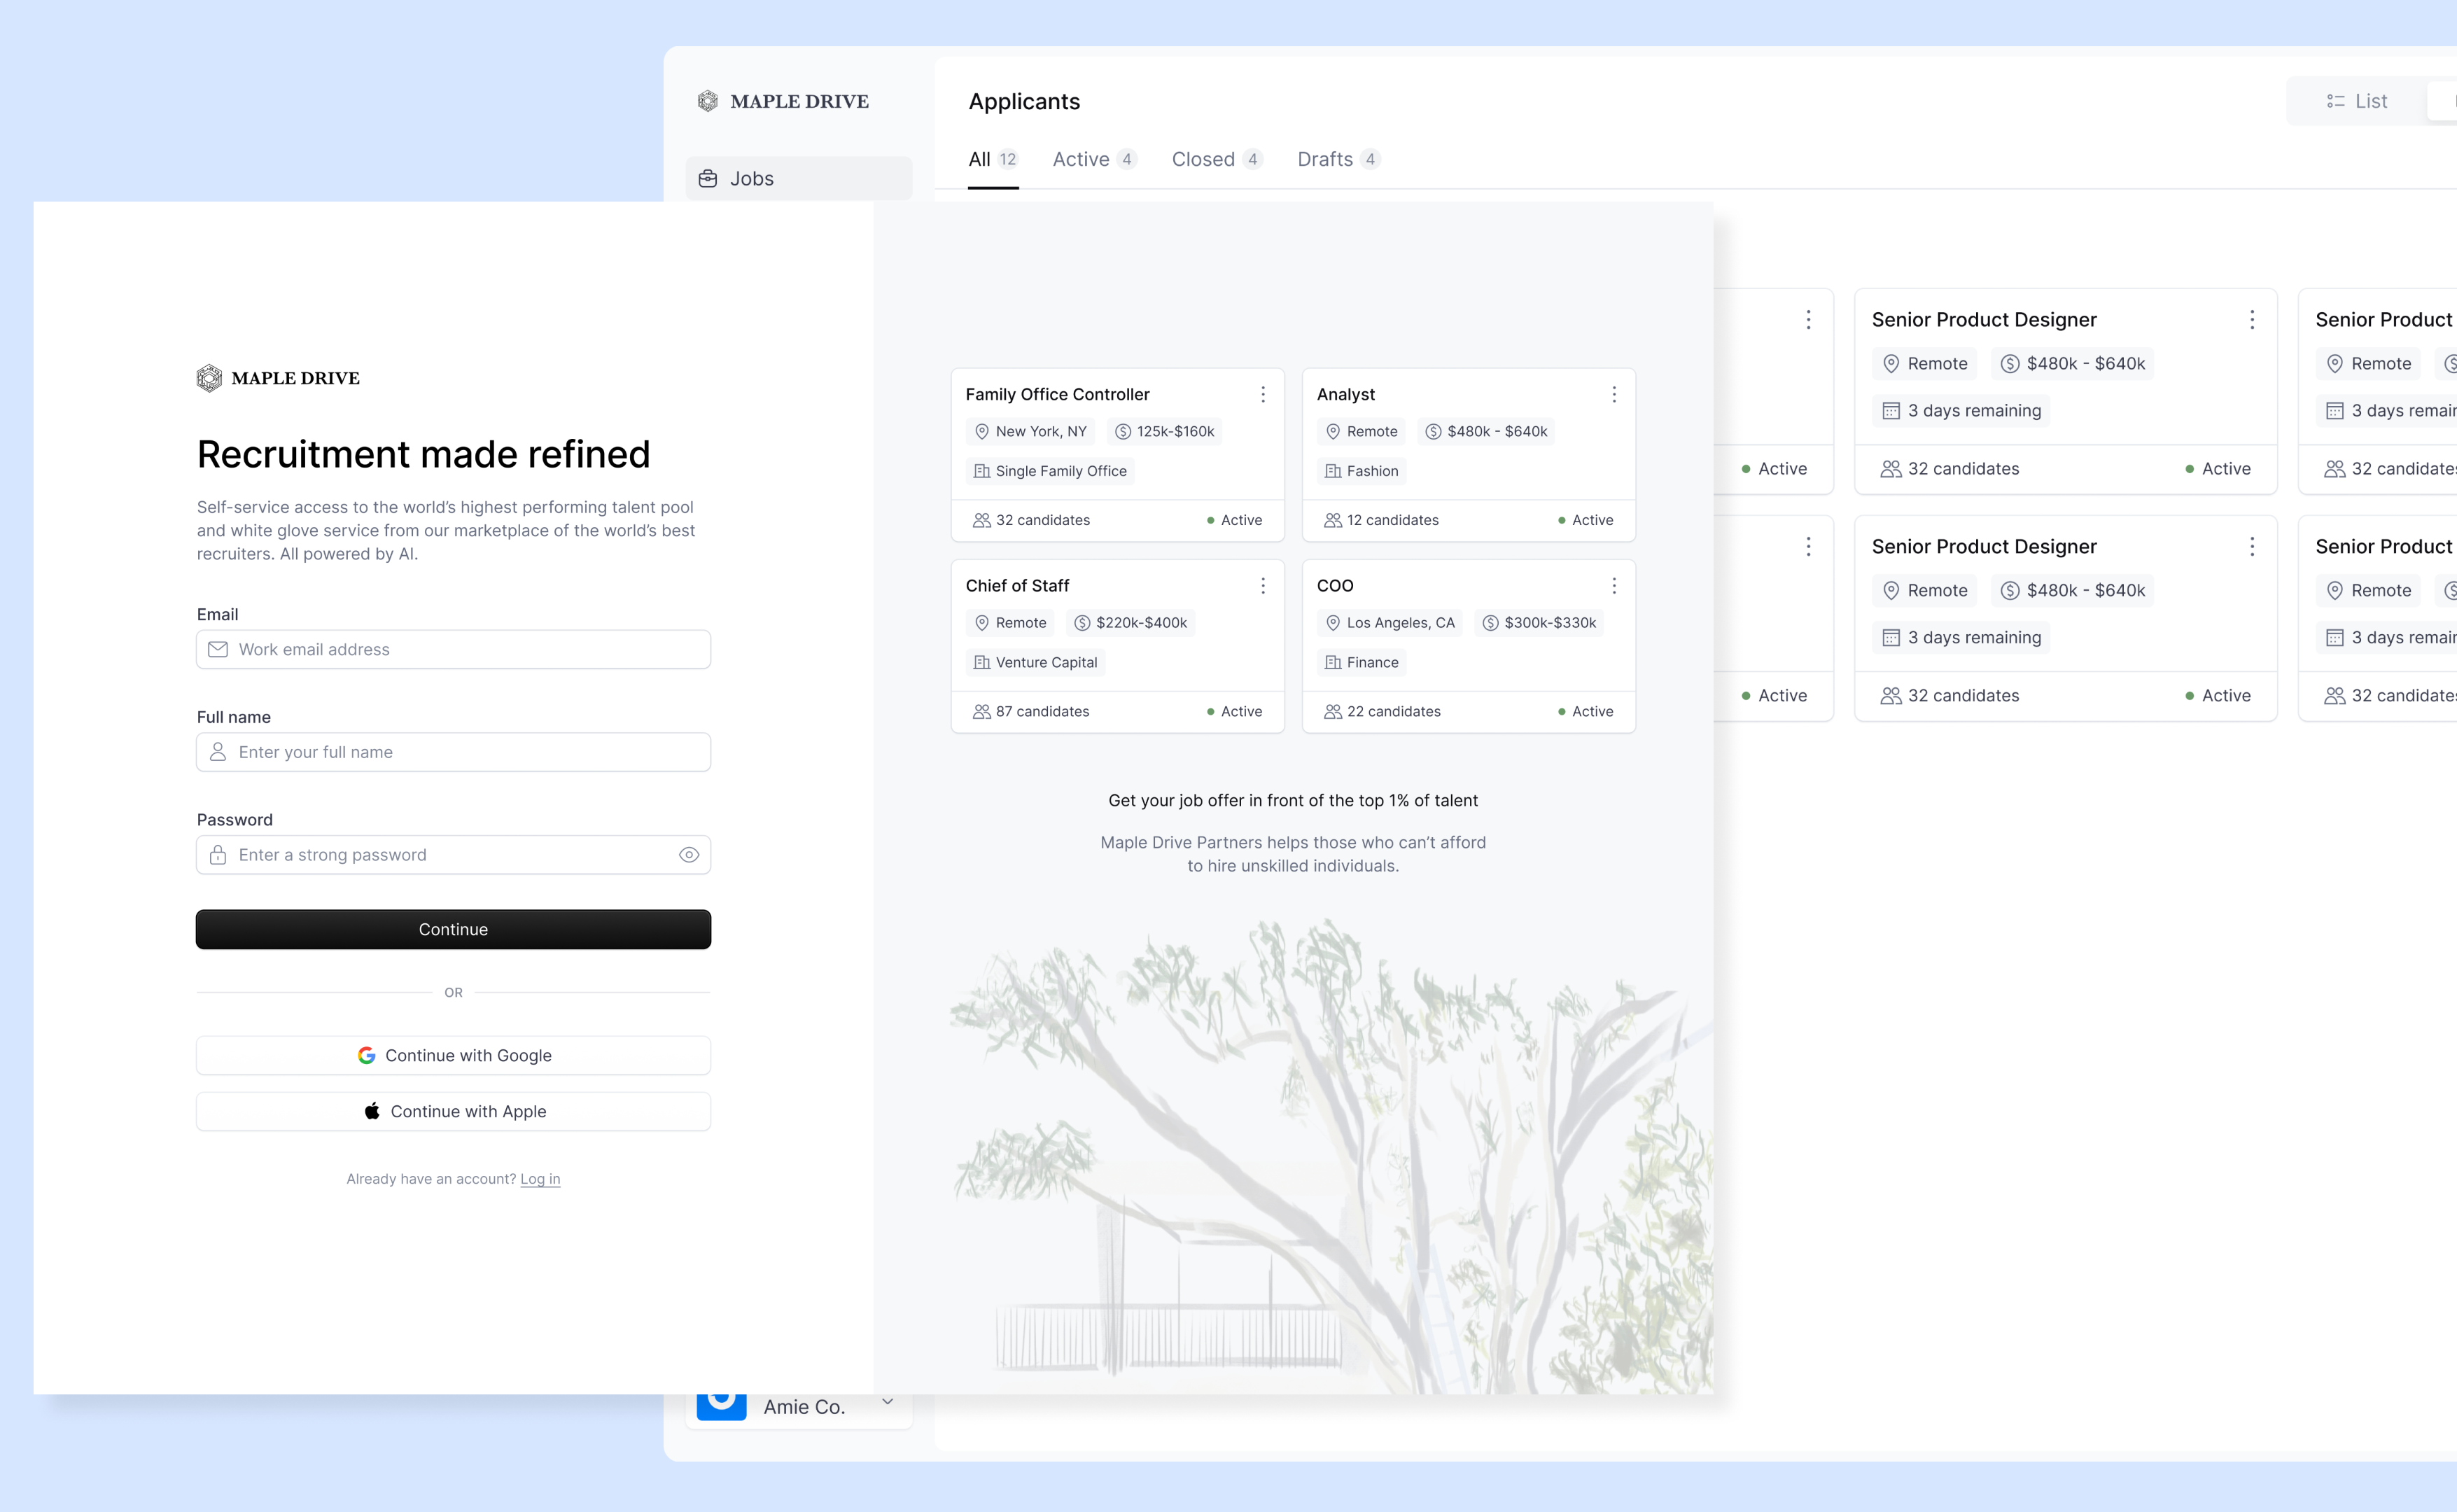The image size is (2457, 1512).
Task: Open the second-row Senior Product Designer menu
Action: 2252,547
